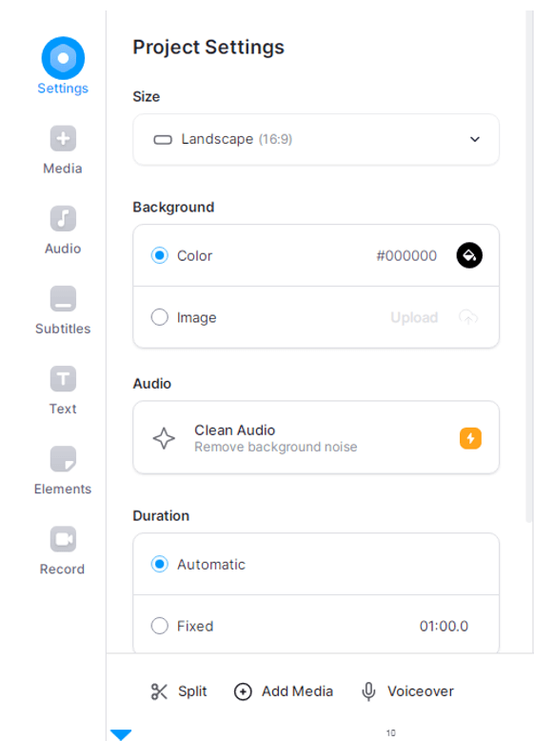Open the Media panel icon
This screenshot has height=741, width=534.
(63, 138)
